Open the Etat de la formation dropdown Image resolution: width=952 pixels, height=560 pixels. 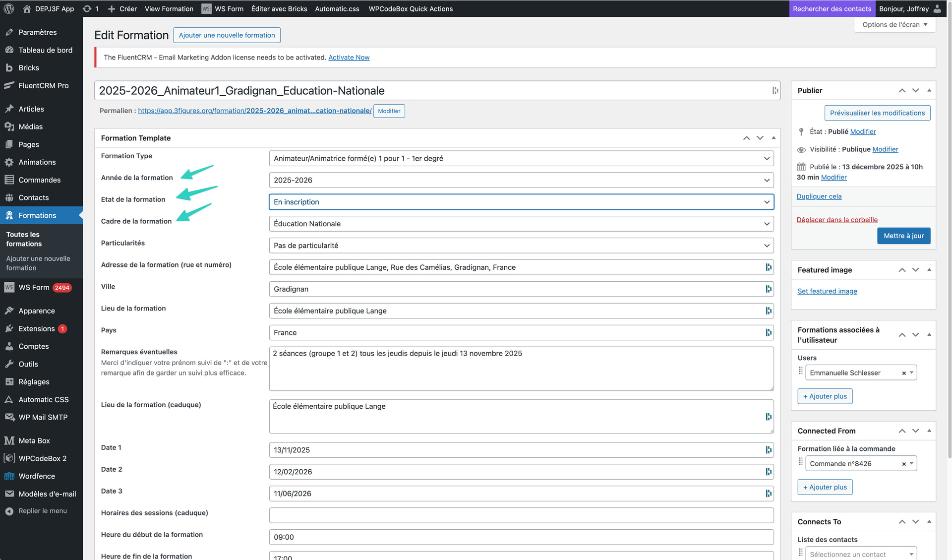pos(521,202)
